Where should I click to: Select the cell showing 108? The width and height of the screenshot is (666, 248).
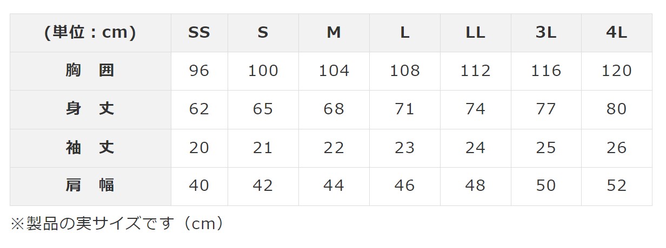coord(404,71)
